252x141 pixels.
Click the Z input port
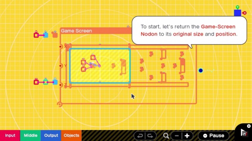pos(60,85)
